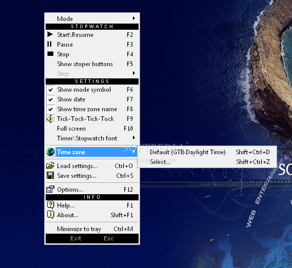Expand the Step submenu arrow
Image resolution: width=292 pixels, height=268 pixels.
pos(134,73)
